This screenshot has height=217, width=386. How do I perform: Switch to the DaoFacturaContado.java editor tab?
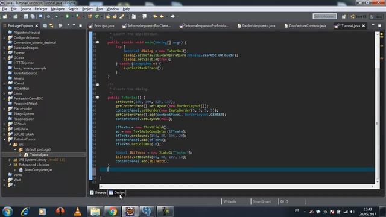[305, 25]
